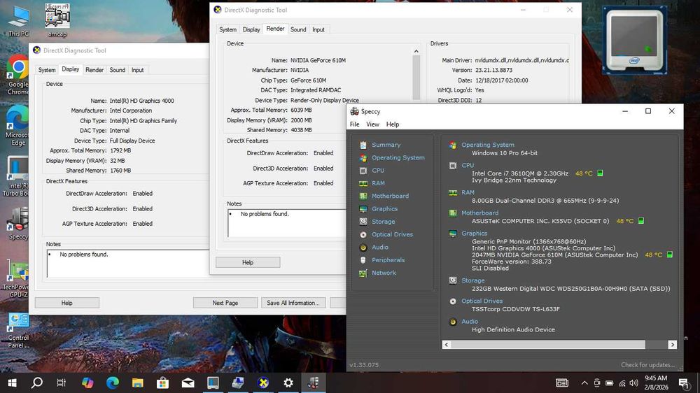Open Speccy desktop shortcut icon
This screenshot has height=393, width=700.
18,224
